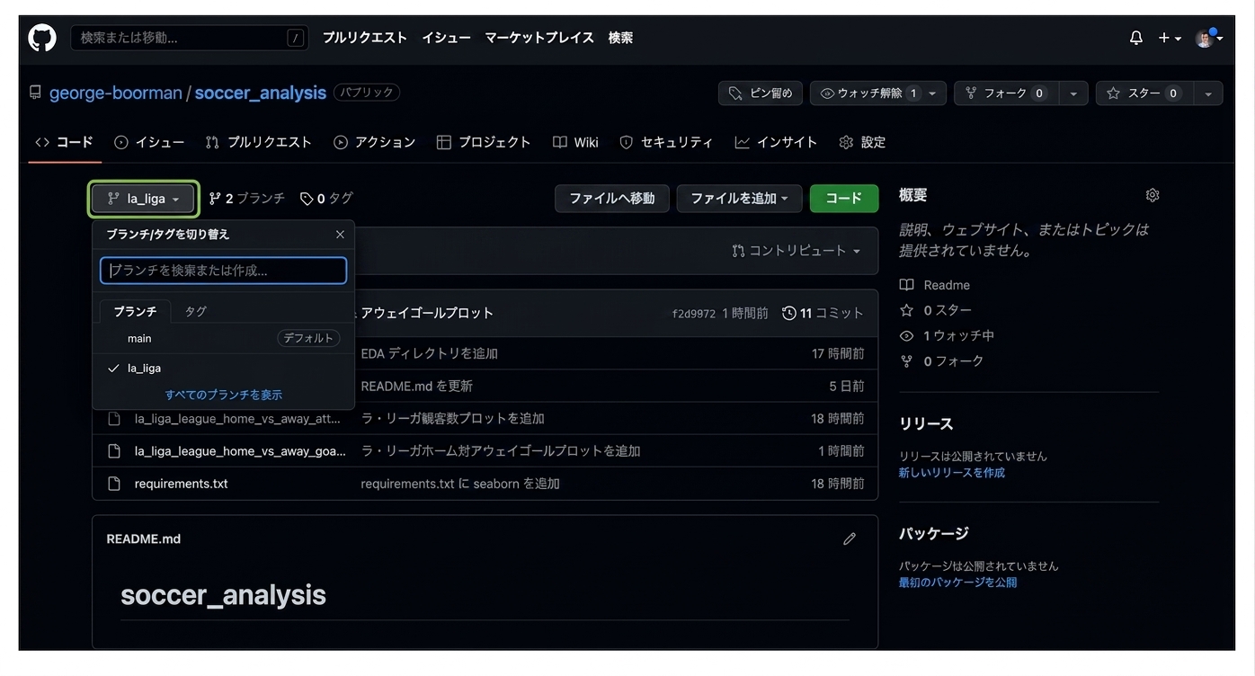The image size is (1255, 676).
Task: Open commit message README.md を更新
Action: point(417,387)
